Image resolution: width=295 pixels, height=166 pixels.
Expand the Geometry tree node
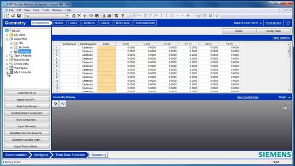click(x=11, y=52)
